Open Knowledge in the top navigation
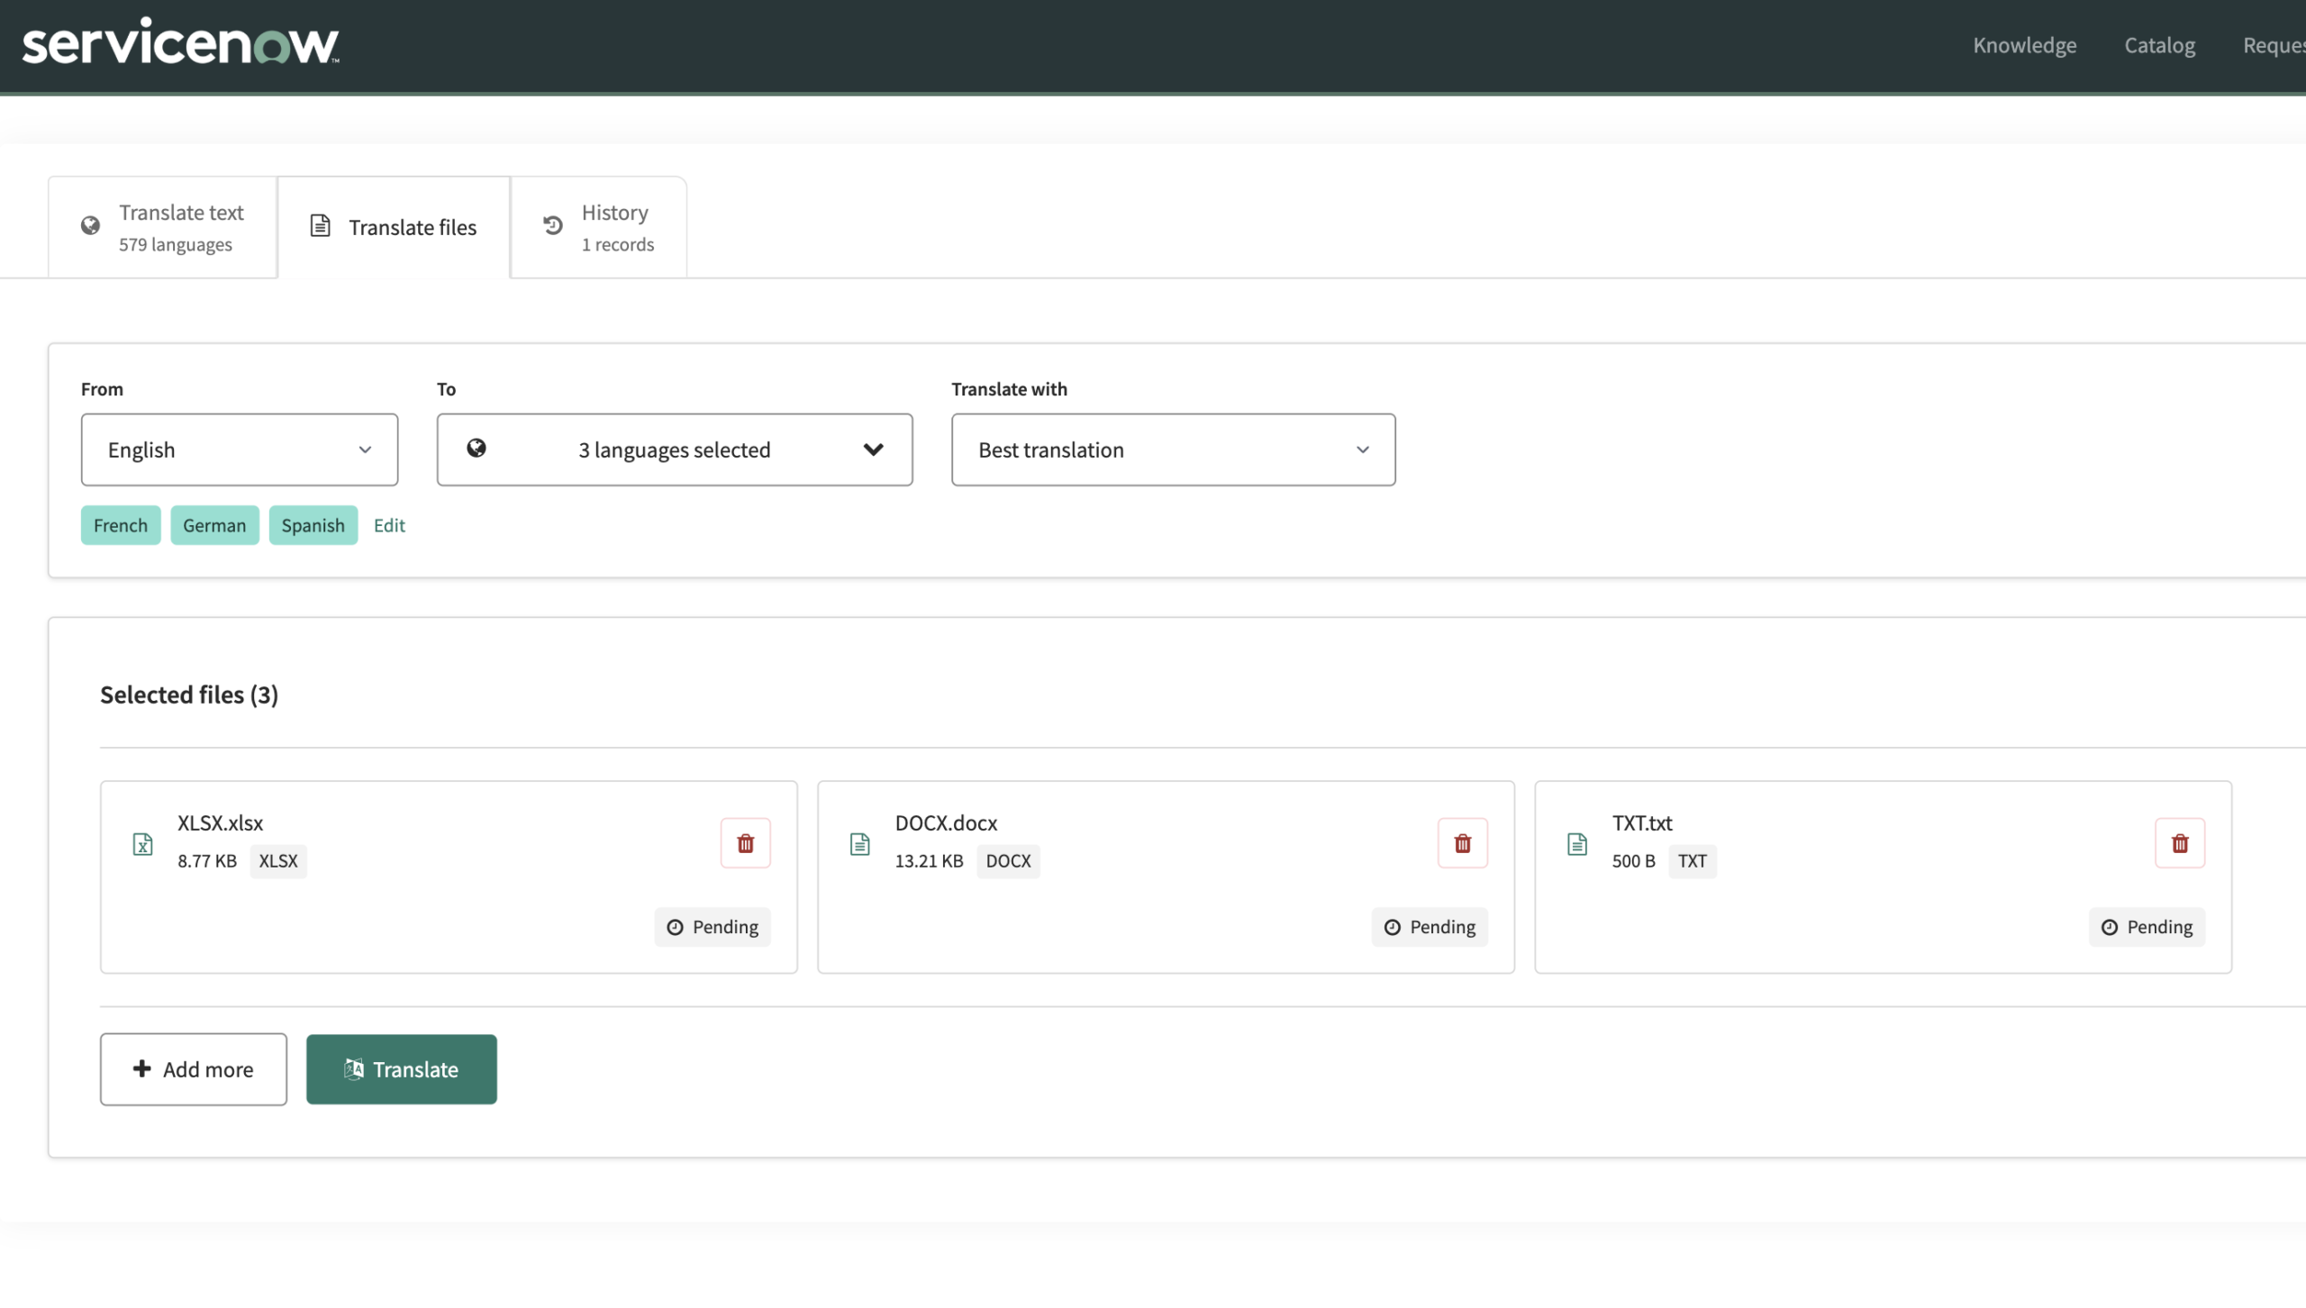This screenshot has width=2306, height=1308. click(2024, 45)
